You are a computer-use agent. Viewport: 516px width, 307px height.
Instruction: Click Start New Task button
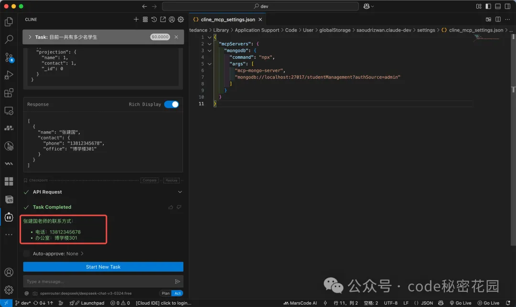point(103,267)
